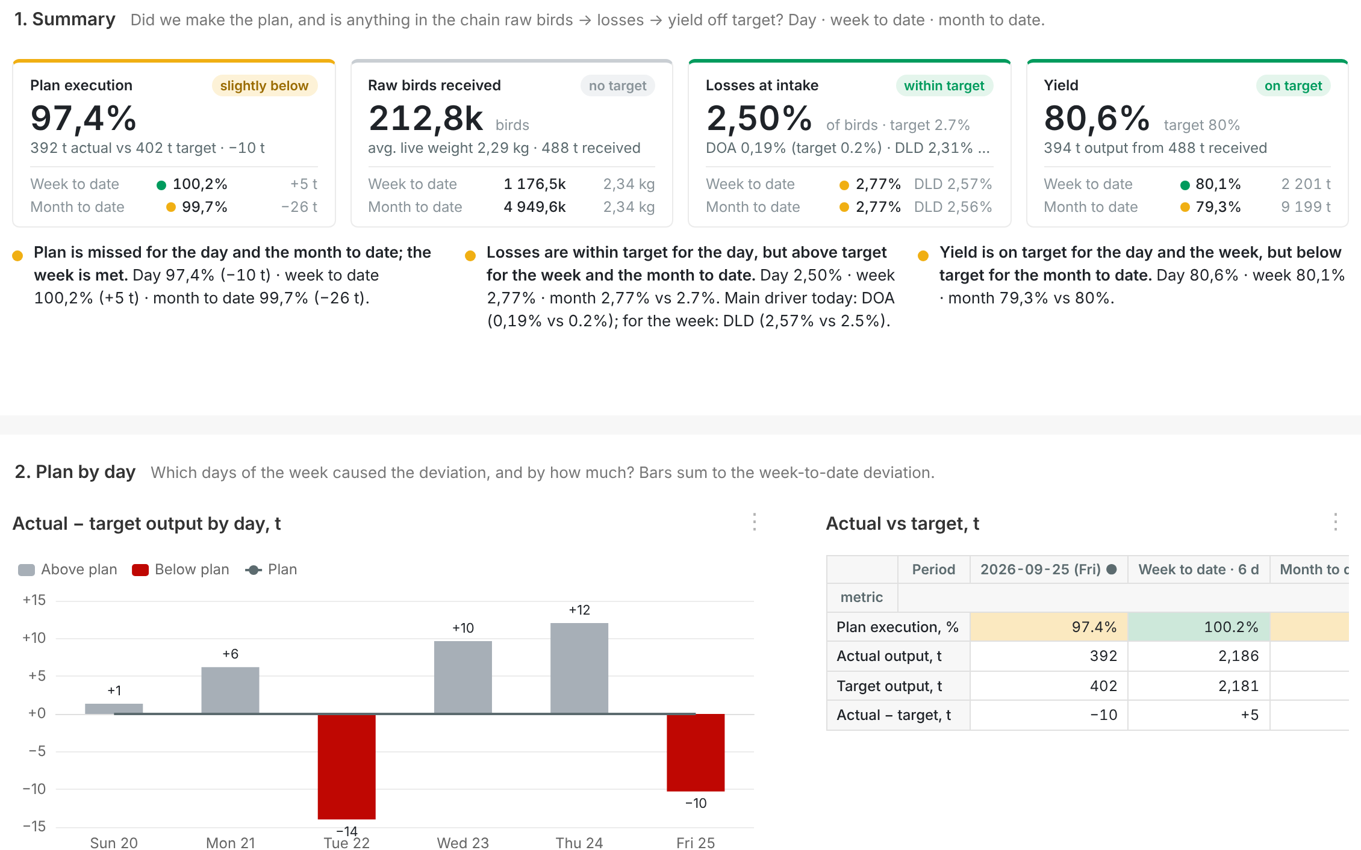Click the orange dot beside 99,7% month to date
Screen dimensions: 1361x850
pyautogui.click(x=171, y=208)
